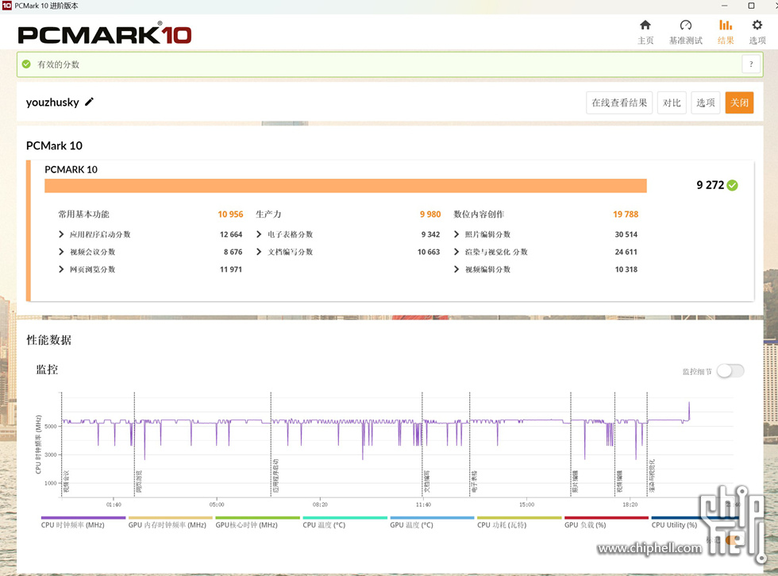778x576 pixels.
Task: Click the green checkmark next to 9 272
Action: coord(732,185)
